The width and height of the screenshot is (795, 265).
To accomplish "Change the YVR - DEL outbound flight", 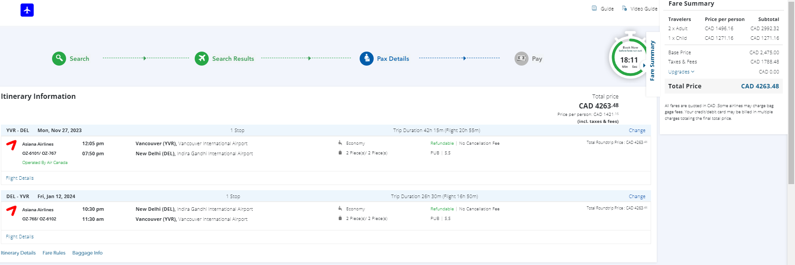I will pos(637,130).
